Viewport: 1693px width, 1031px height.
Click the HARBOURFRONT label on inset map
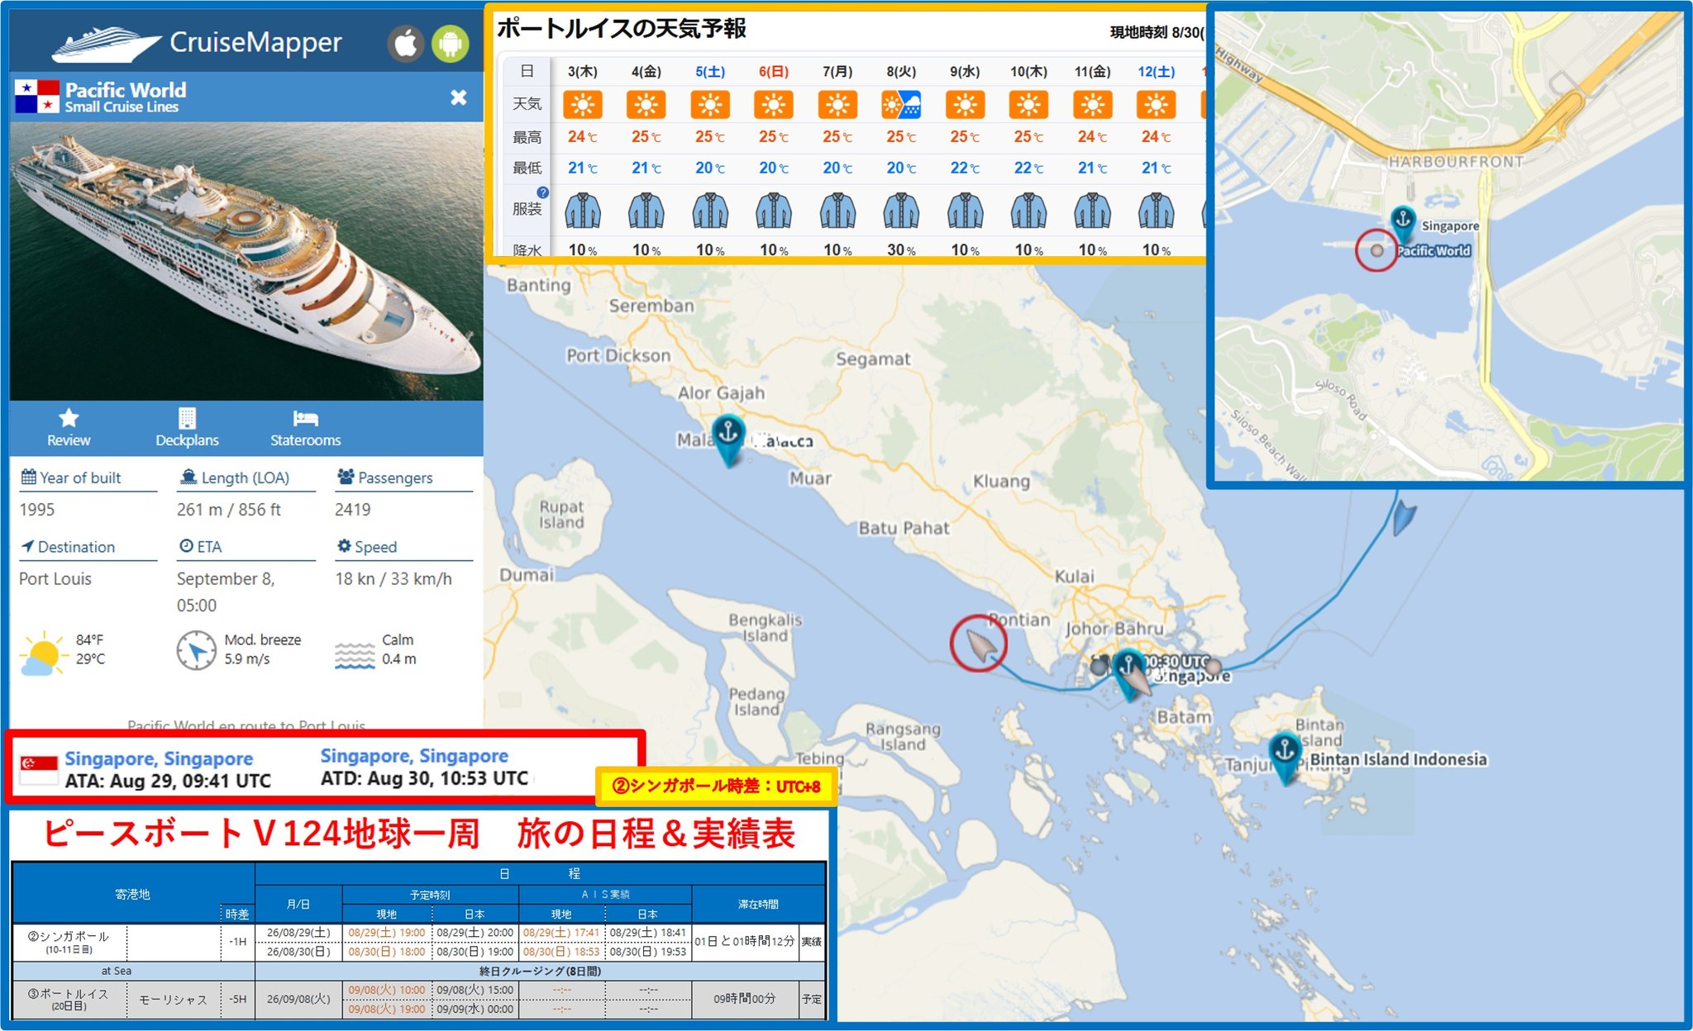pos(1456,162)
